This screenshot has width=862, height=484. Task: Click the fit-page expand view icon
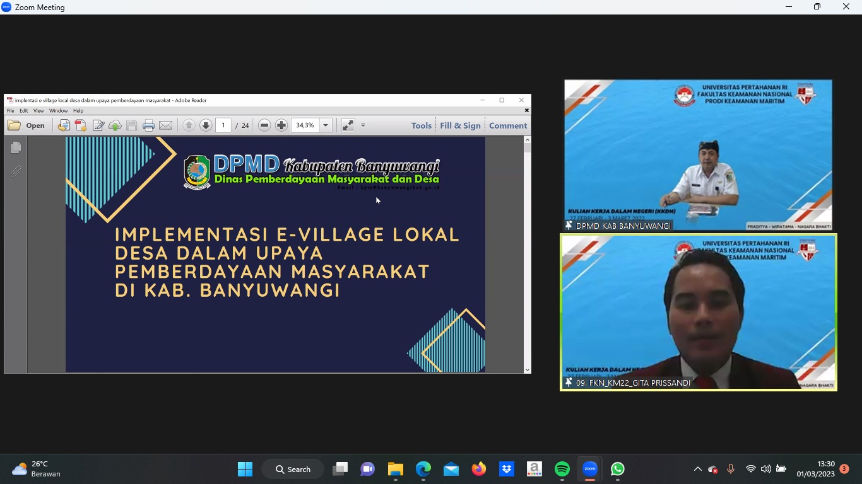tap(348, 125)
